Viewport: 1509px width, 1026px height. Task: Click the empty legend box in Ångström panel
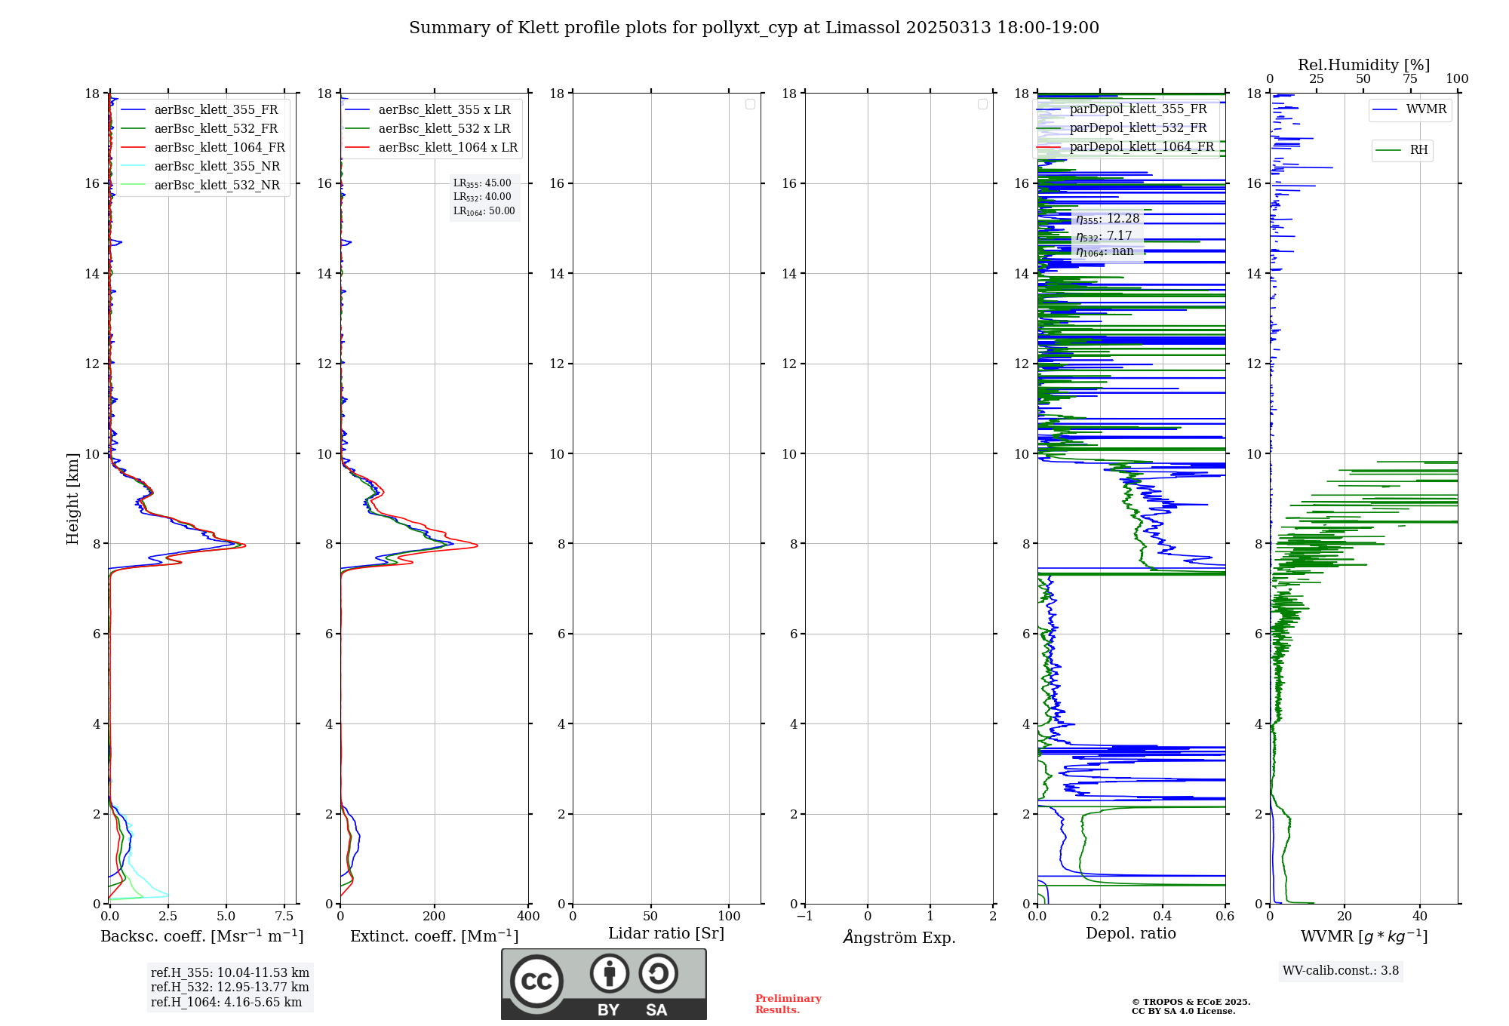(x=982, y=104)
